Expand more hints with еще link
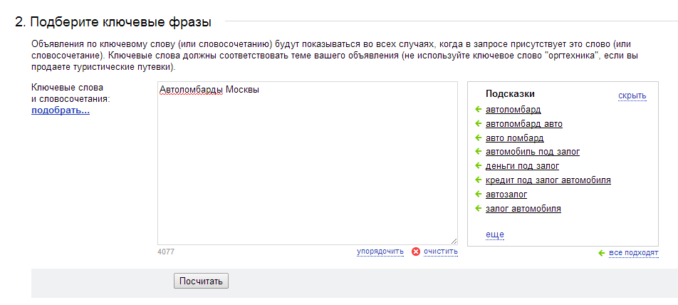The height and width of the screenshot is (305, 678). click(x=495, y=234)
